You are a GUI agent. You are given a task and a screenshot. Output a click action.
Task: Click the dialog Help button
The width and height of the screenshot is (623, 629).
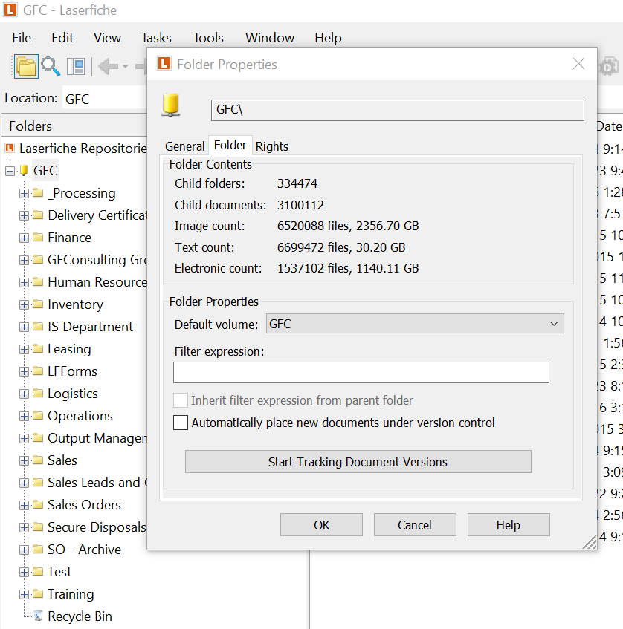click(509, 525)
